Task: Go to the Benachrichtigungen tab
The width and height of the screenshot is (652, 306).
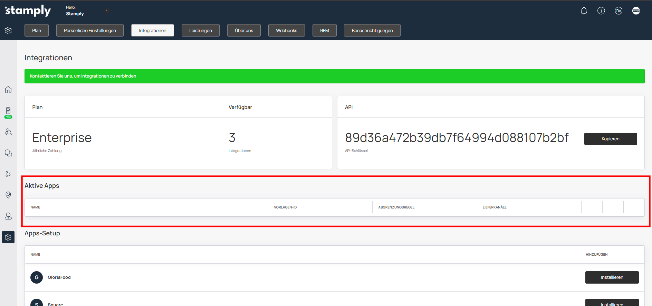Action: point(372,30)
